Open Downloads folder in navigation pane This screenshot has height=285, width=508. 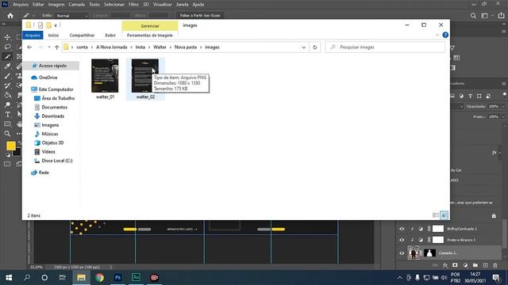pyautogui.click(x=53, y=116)
